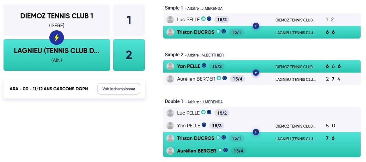Select the Diemoz team score box showing 1
The height and width of the screenshot is (162, 366).
click(x=129, y=20)
